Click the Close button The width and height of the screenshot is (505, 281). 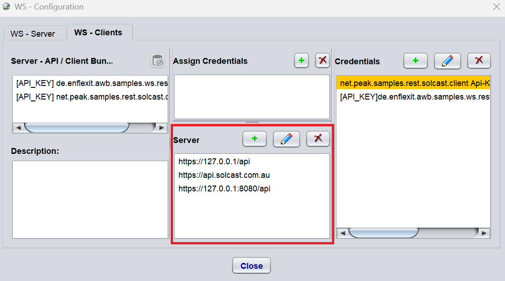click(251, 266)
